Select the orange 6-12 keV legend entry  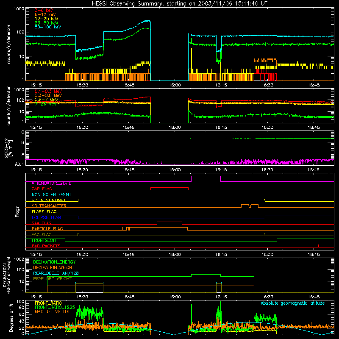45,14
